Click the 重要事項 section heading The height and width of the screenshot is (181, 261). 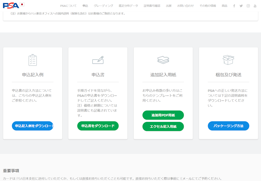[x=11, y=171]
